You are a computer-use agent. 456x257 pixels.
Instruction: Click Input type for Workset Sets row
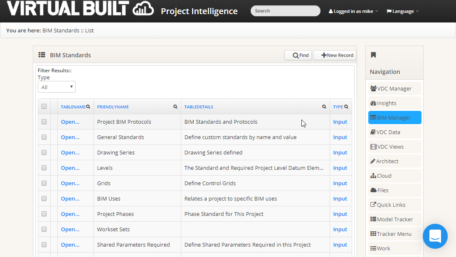(x=340, y=230)
